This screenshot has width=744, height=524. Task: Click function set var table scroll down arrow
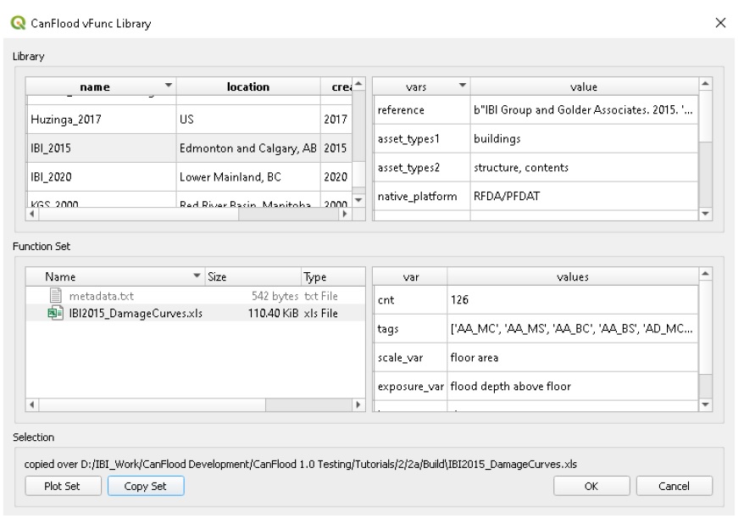tap(706, 404)
